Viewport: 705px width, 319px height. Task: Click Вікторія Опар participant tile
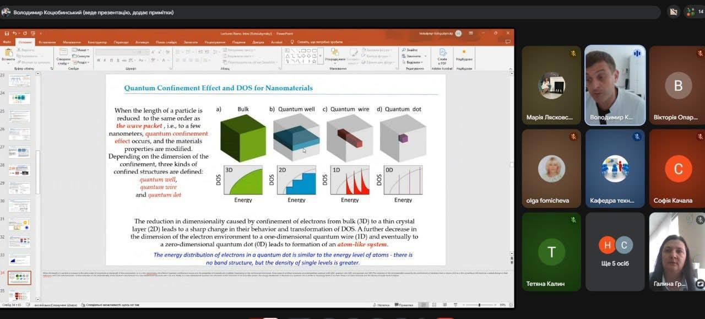(677, 85)
